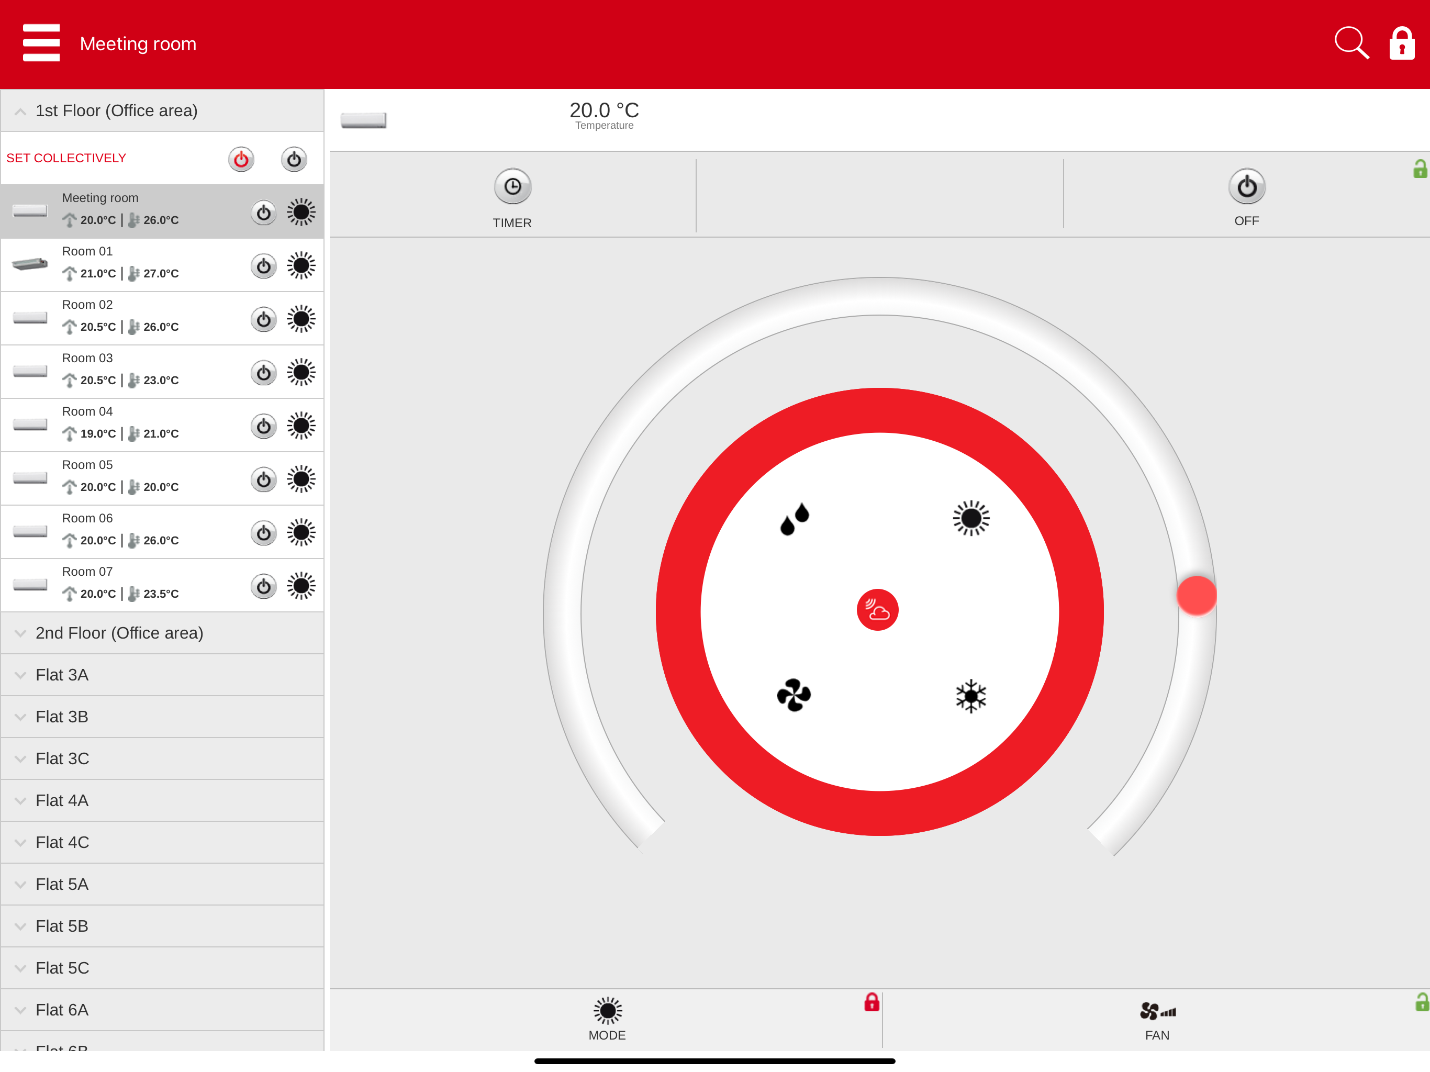Click Room 03 mode sun icon
The image size is (1430, 1072).
[x=301, y=372]
